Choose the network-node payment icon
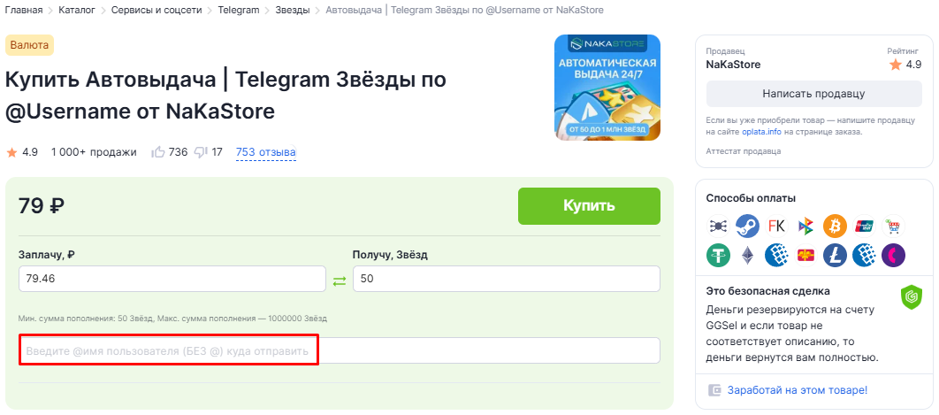The image size is (939, 415). pyautogui.click(x=718, y=227)
